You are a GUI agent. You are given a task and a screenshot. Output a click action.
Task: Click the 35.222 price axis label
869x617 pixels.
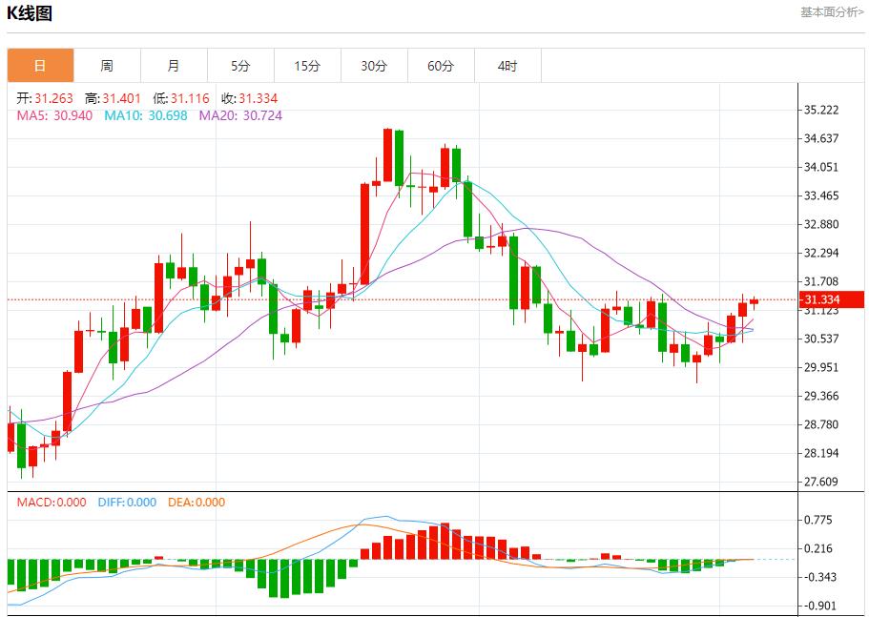pos(821,111)
